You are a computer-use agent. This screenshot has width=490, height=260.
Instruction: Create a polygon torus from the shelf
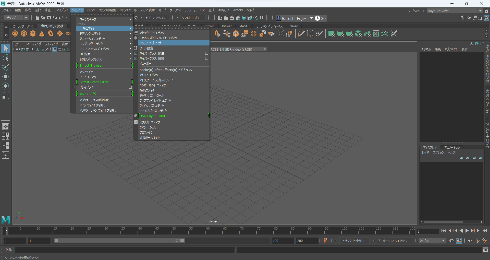coord(50,33)
